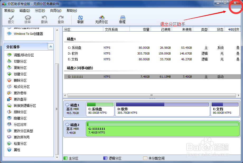The image size is (243, 163).
Task: Click the 撤销 (undo) toolbar icon
Action: 44,19
